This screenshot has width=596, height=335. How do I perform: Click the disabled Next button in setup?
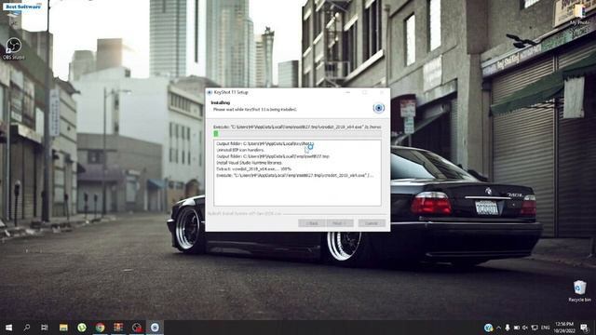coord(340,223)
